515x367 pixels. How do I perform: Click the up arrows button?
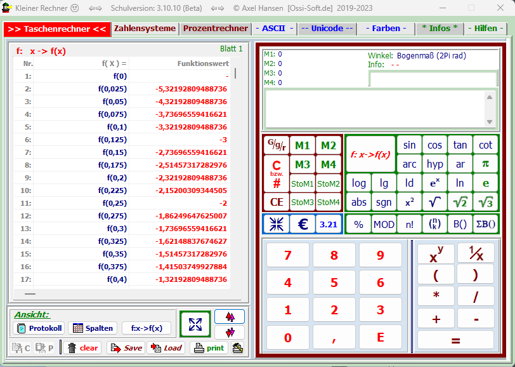coord(230,316)
